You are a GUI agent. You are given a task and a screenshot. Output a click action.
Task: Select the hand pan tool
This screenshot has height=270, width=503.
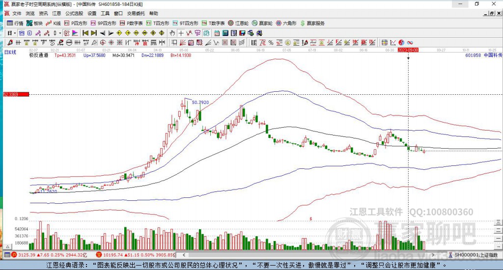pos(172,33)
